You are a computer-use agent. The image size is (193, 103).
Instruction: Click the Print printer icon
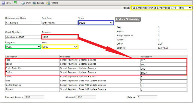coord(23,3)
